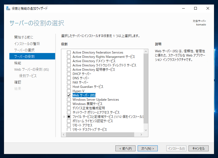Viewport: 218px width, 158px height.
Task: Check デバイス正常性構成証明 checkbox
Action: point(69,108)
